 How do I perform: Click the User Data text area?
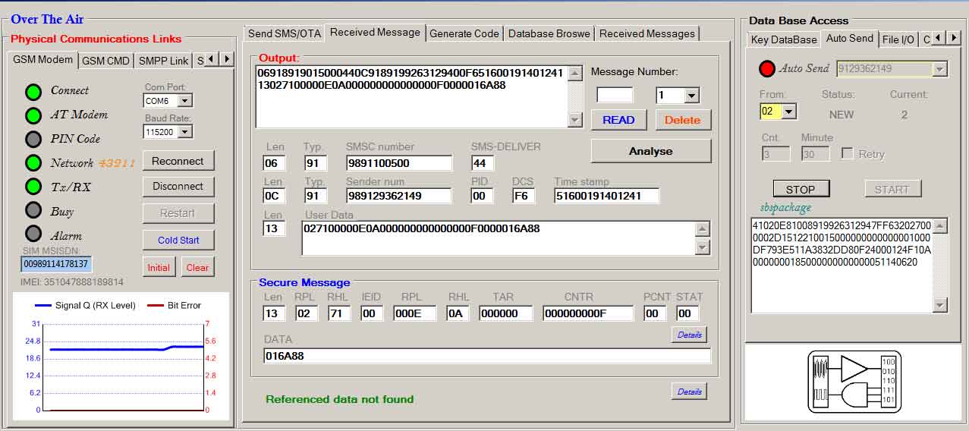[499, 238]
